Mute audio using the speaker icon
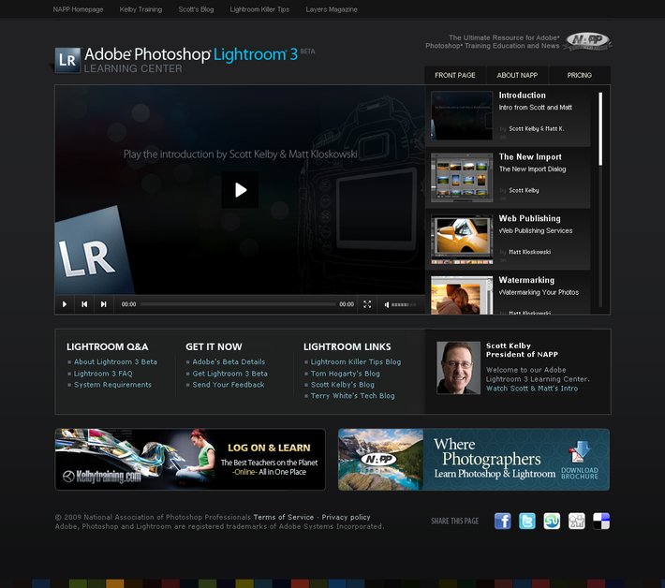Viewport: 665px width, 588px height. click(x=387, y=304)
